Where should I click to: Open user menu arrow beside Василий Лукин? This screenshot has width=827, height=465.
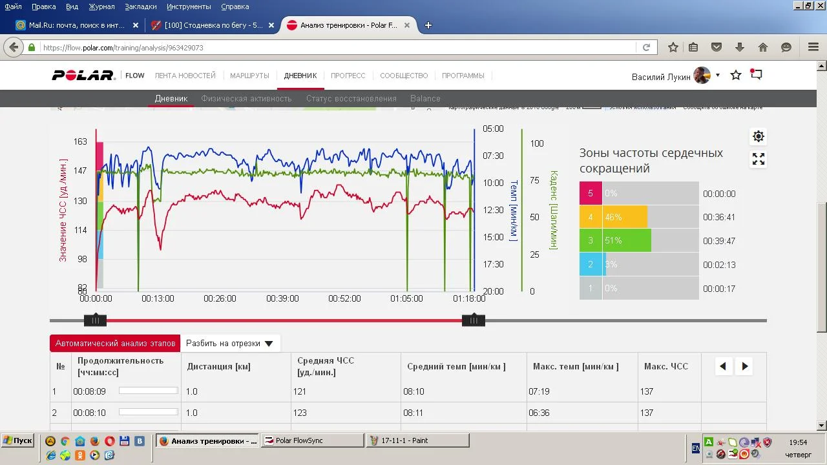[717, 76]
